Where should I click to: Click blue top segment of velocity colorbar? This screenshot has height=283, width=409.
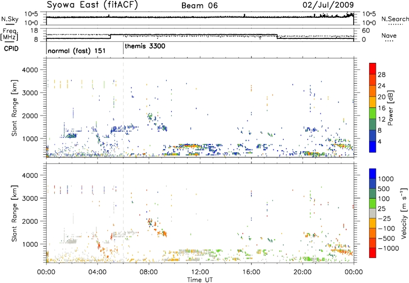(x=373, y=174)
